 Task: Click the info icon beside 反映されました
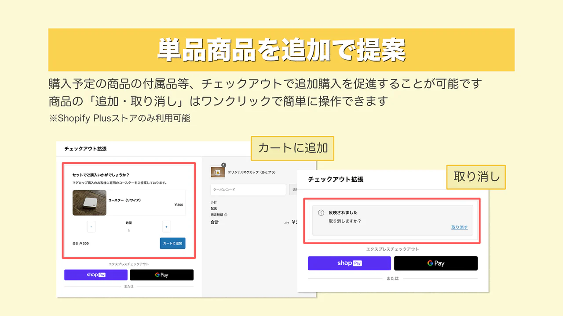pos(321,213)
